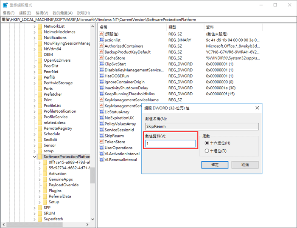Screen dimensions: 297x228
Task: Click the VLRenewalInterval DWORD icon
Action: pyautogui.click(x=101, y=160)
